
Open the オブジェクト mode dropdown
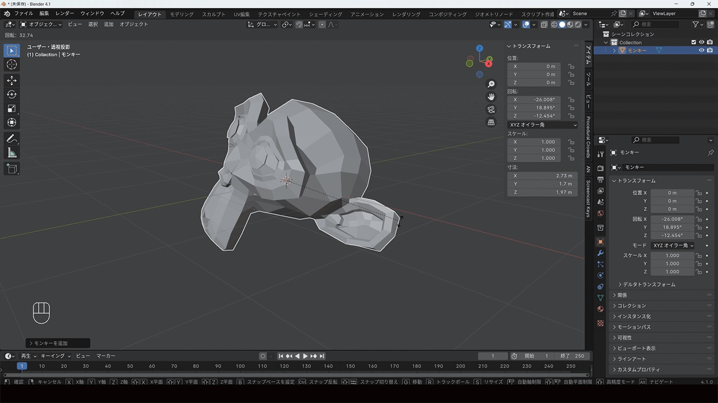(x=41, y=25)
